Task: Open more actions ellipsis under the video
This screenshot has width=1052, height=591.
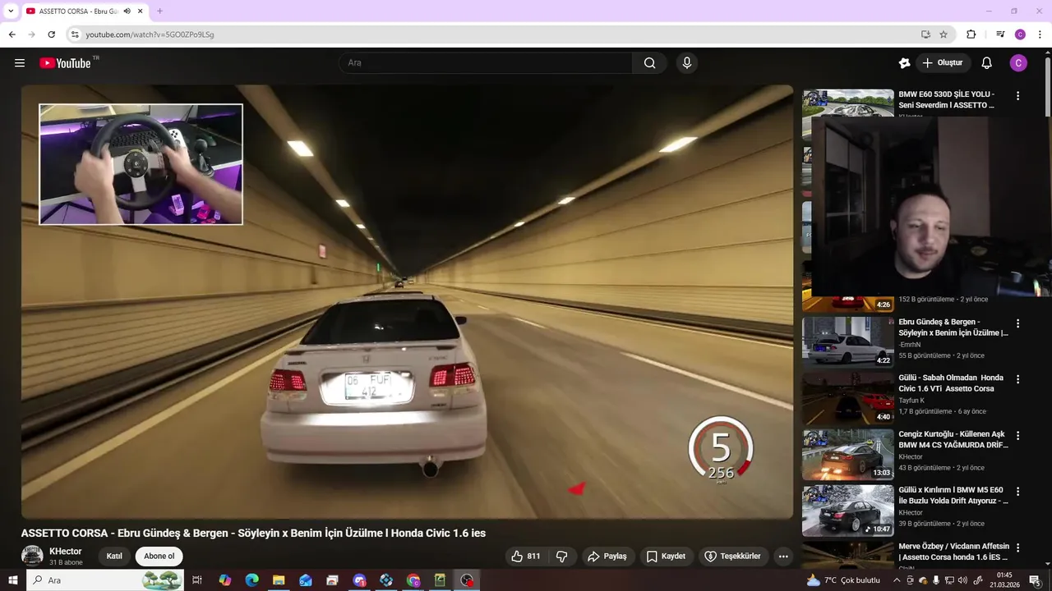Action: [x=783, y=557]
